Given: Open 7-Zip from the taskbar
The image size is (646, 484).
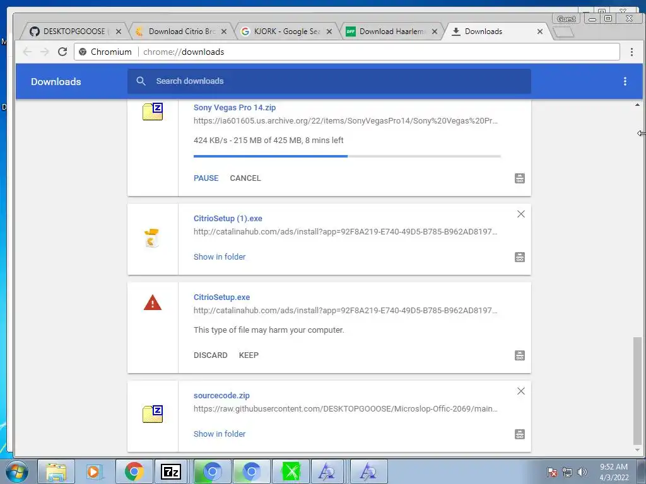Looking at the screenshot, I should [x=171, y=471].
